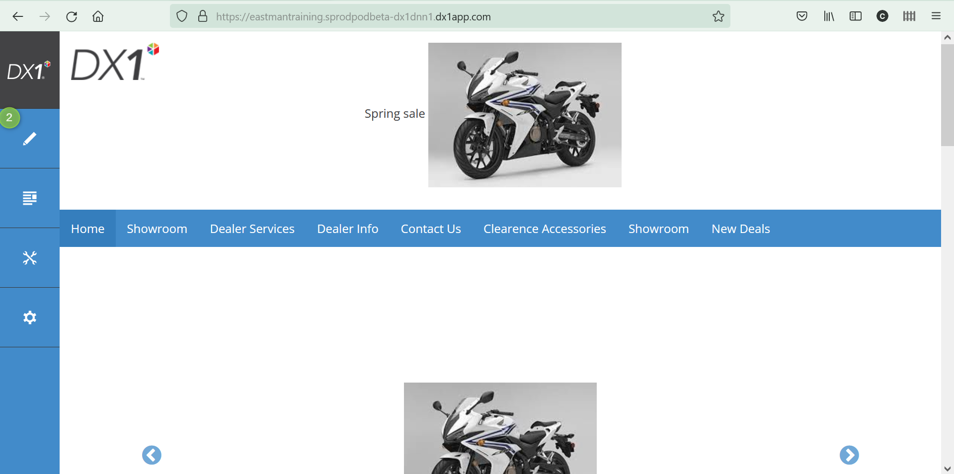This screenshot has height=474, width=954.
Task: Open the Settings gear icon in sidebar
Action: 30,317
